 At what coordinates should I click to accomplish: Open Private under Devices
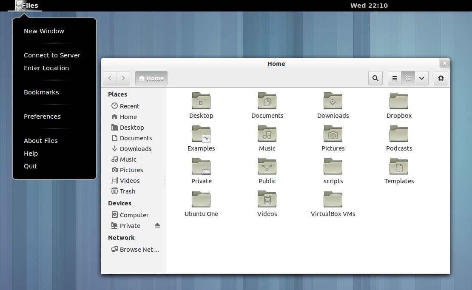click(131, 225)
